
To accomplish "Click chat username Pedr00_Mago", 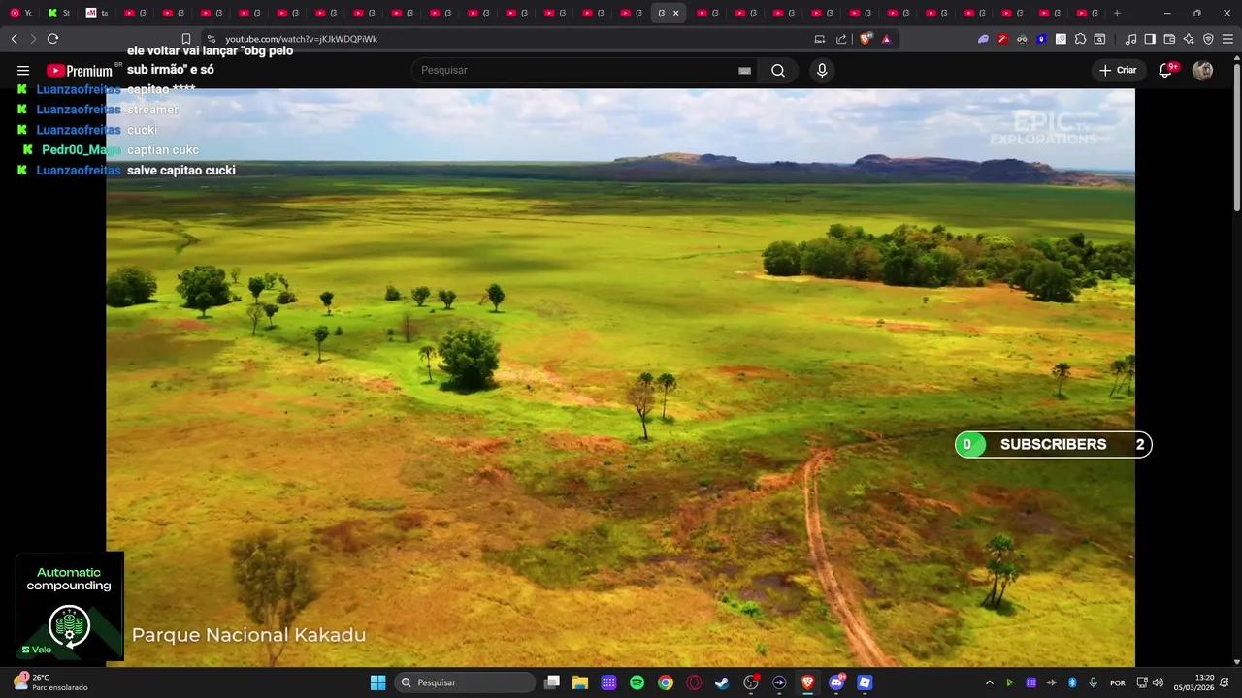I will (x=82, y=150).
